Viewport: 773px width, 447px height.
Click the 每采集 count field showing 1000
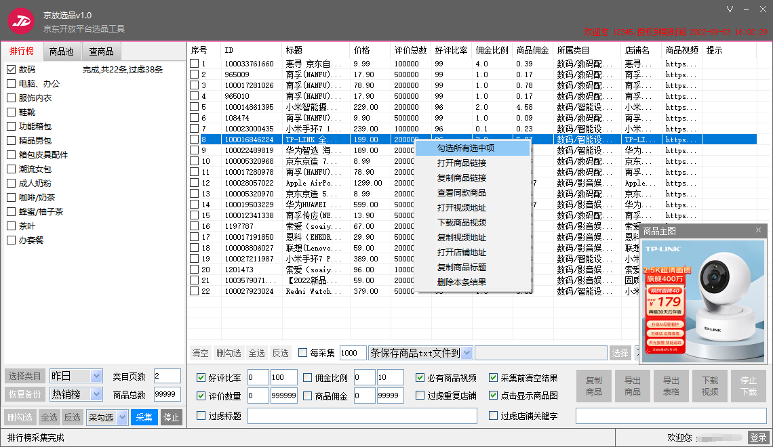(x=353, y=353)
